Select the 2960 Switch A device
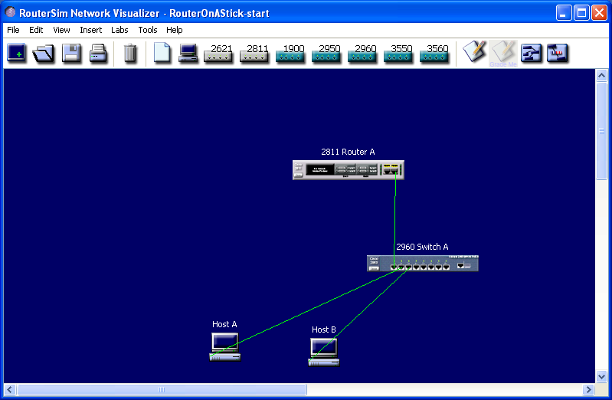 pyautogui.click(x=423, y=264)
